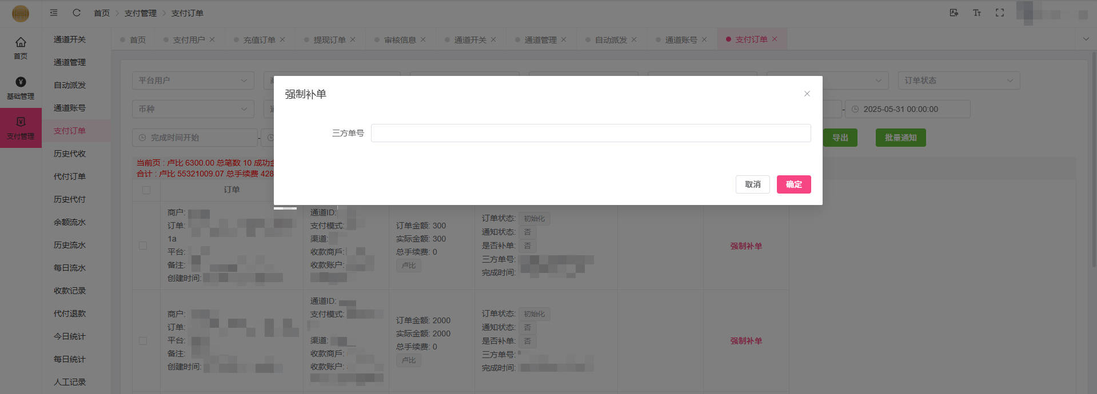The image size is (1097, 394).
Task: Check the second order row checkbox
Action: [x=143, y=341]
